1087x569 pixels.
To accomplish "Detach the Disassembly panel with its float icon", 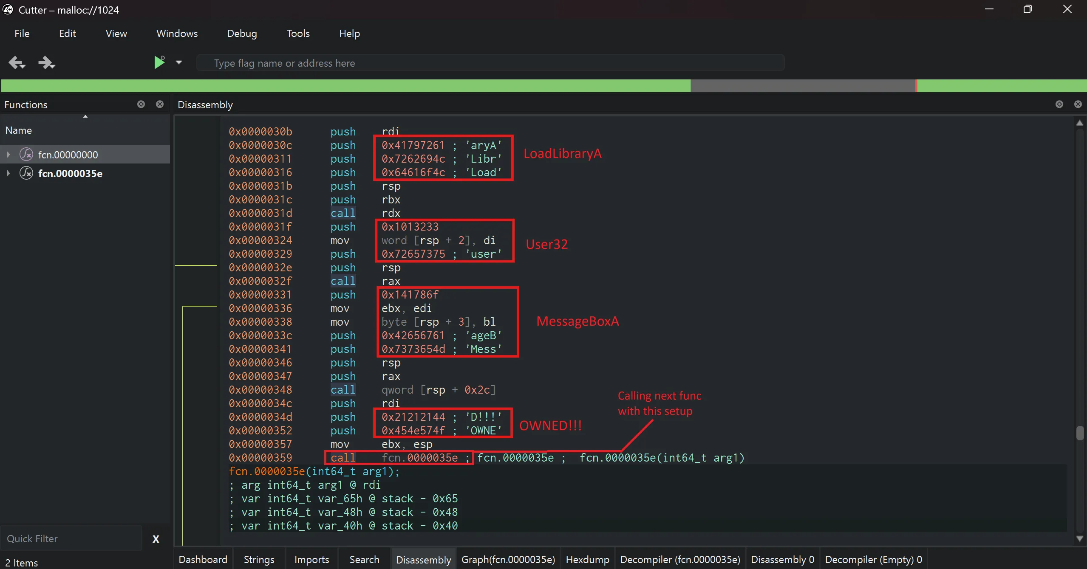I will [1059, 104].
